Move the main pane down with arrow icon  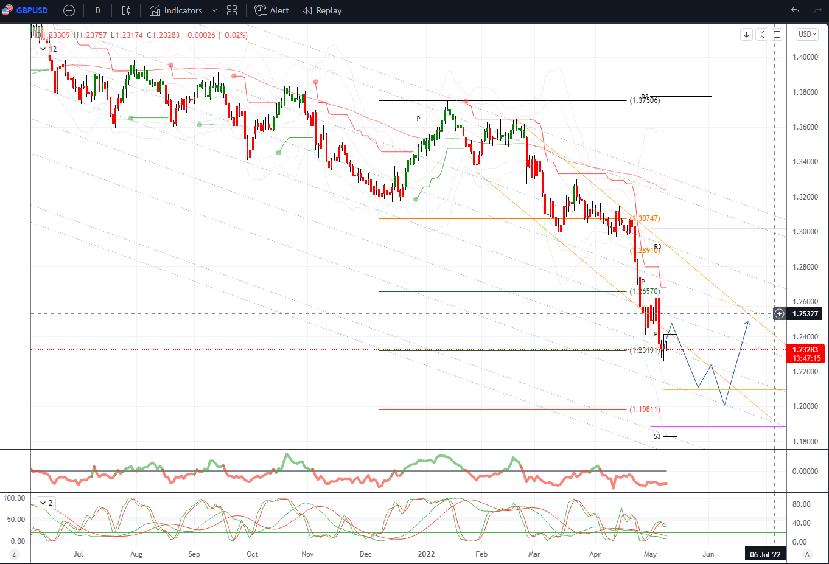click(x=746, y=34)
